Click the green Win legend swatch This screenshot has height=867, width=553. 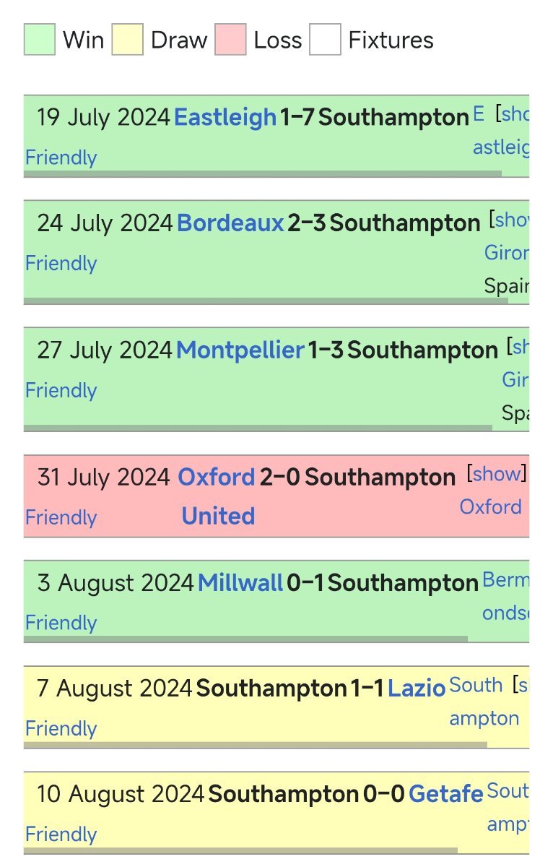pyautogui.click(x=40, y=39)
